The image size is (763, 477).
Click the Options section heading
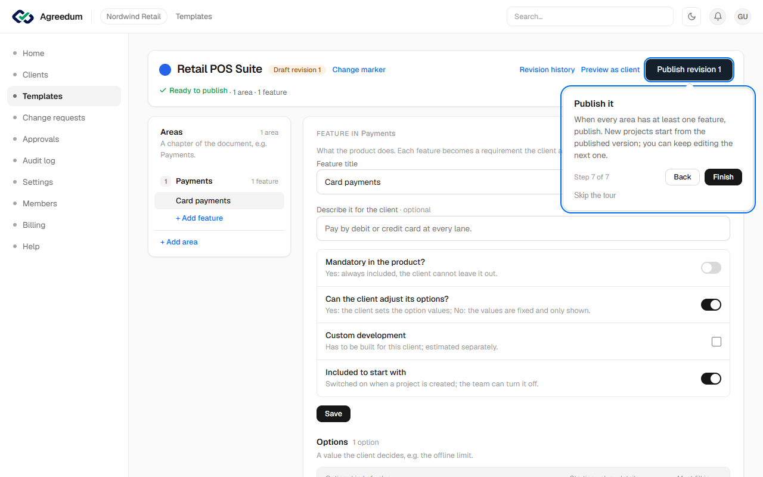[x=332, y=442]
